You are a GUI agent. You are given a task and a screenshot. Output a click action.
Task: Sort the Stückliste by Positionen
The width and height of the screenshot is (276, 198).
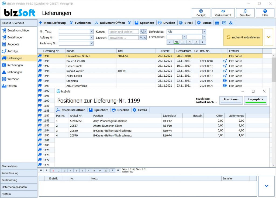tap(231, 100)
